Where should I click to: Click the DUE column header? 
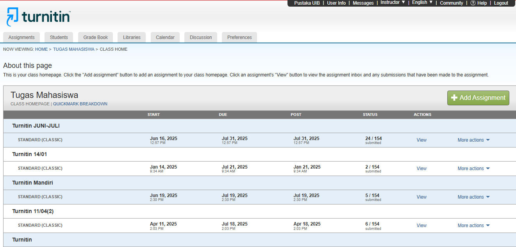coord(223,115)
